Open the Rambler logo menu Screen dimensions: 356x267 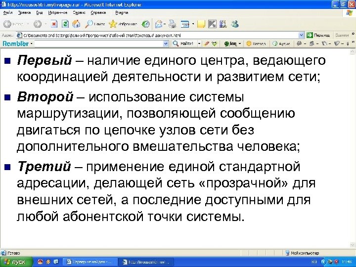pos(17,44)
